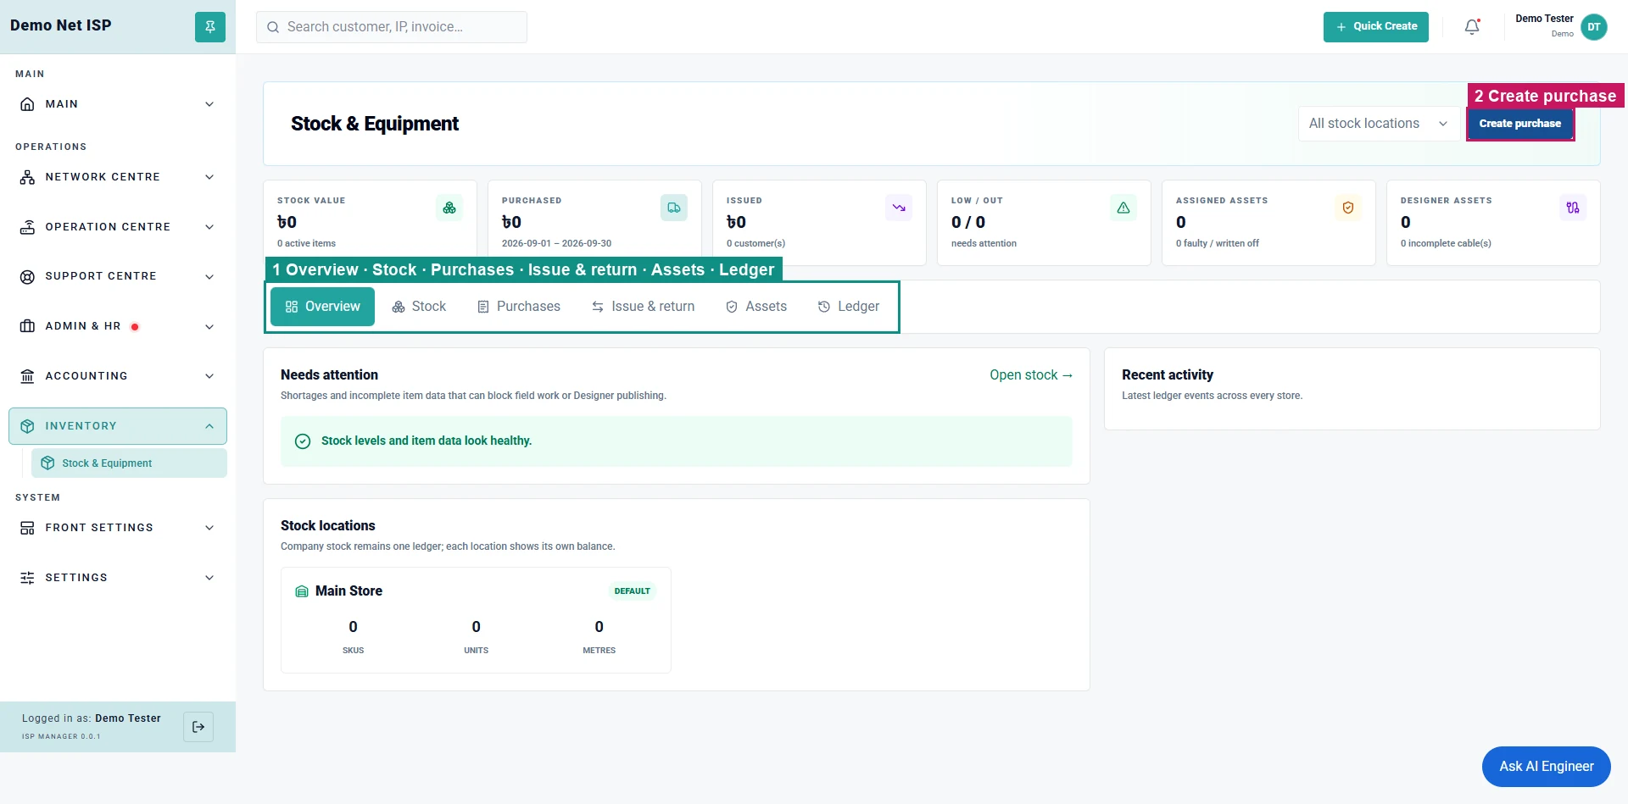Collapse the Inventory section chevron
The width and height of the screenshot is (1628, 804).
pyautogui.click(x=209, y=426)
